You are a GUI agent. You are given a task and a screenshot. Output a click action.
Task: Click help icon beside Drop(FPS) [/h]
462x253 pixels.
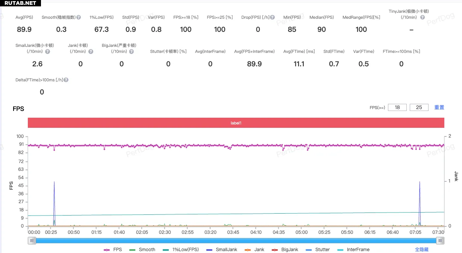(x=273, y=18)
